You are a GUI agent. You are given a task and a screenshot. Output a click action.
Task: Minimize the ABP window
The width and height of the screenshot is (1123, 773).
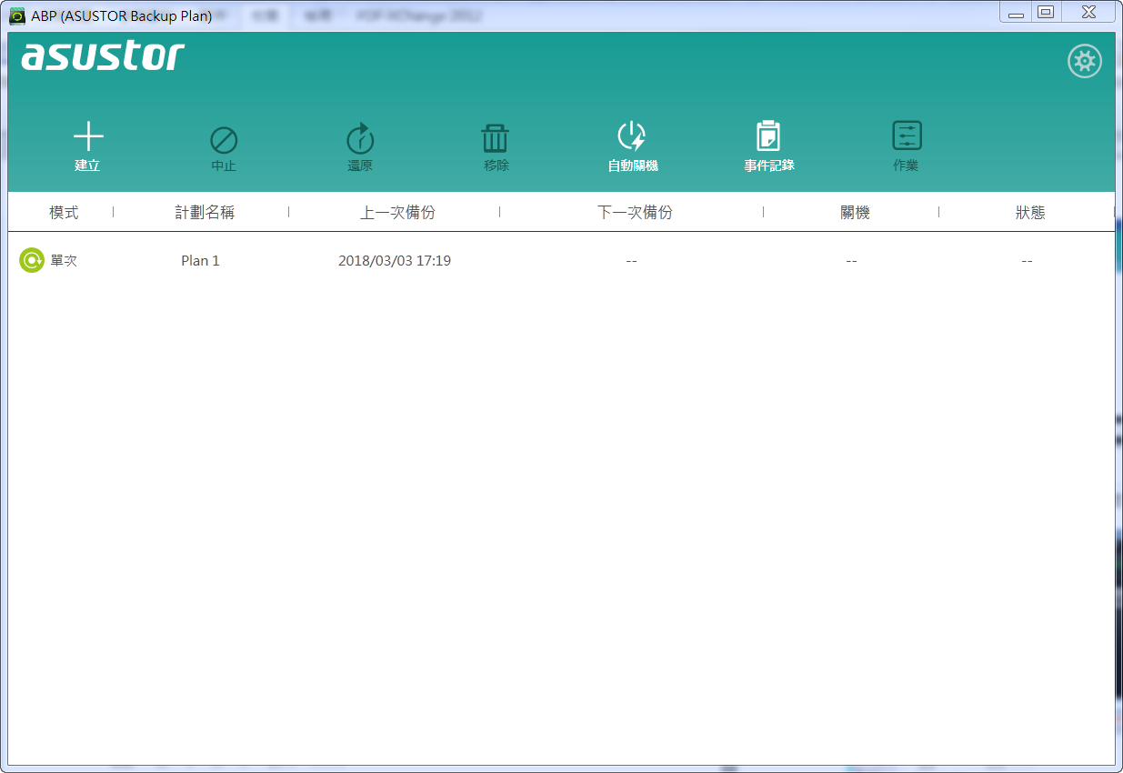click(x=1016, y=12)
